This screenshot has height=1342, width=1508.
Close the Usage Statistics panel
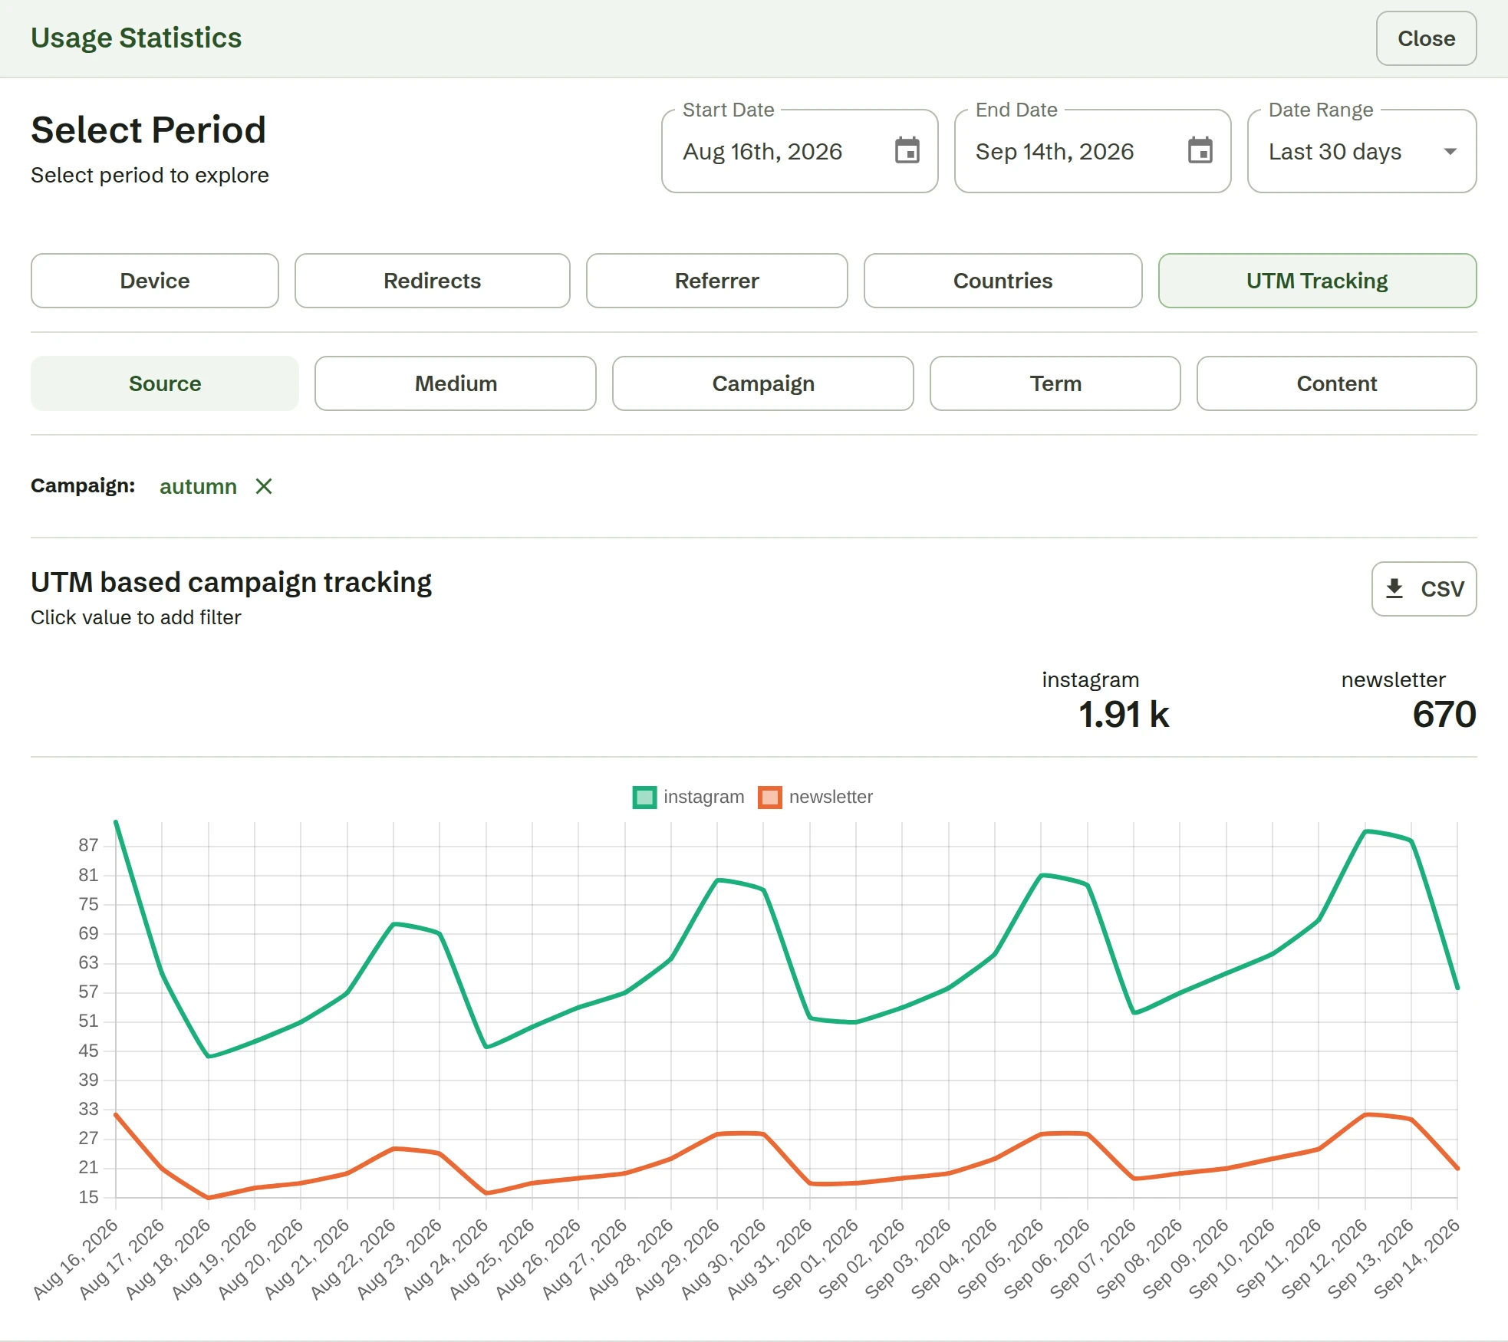coord(1426,38)
